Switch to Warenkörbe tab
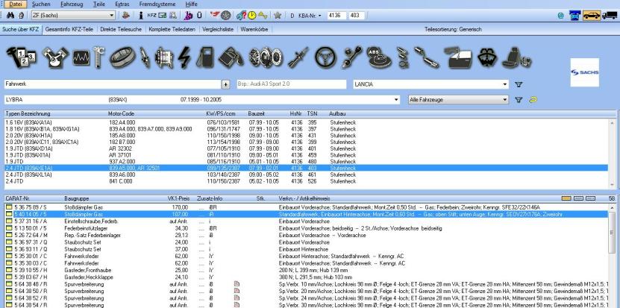 tap(254, 29)
